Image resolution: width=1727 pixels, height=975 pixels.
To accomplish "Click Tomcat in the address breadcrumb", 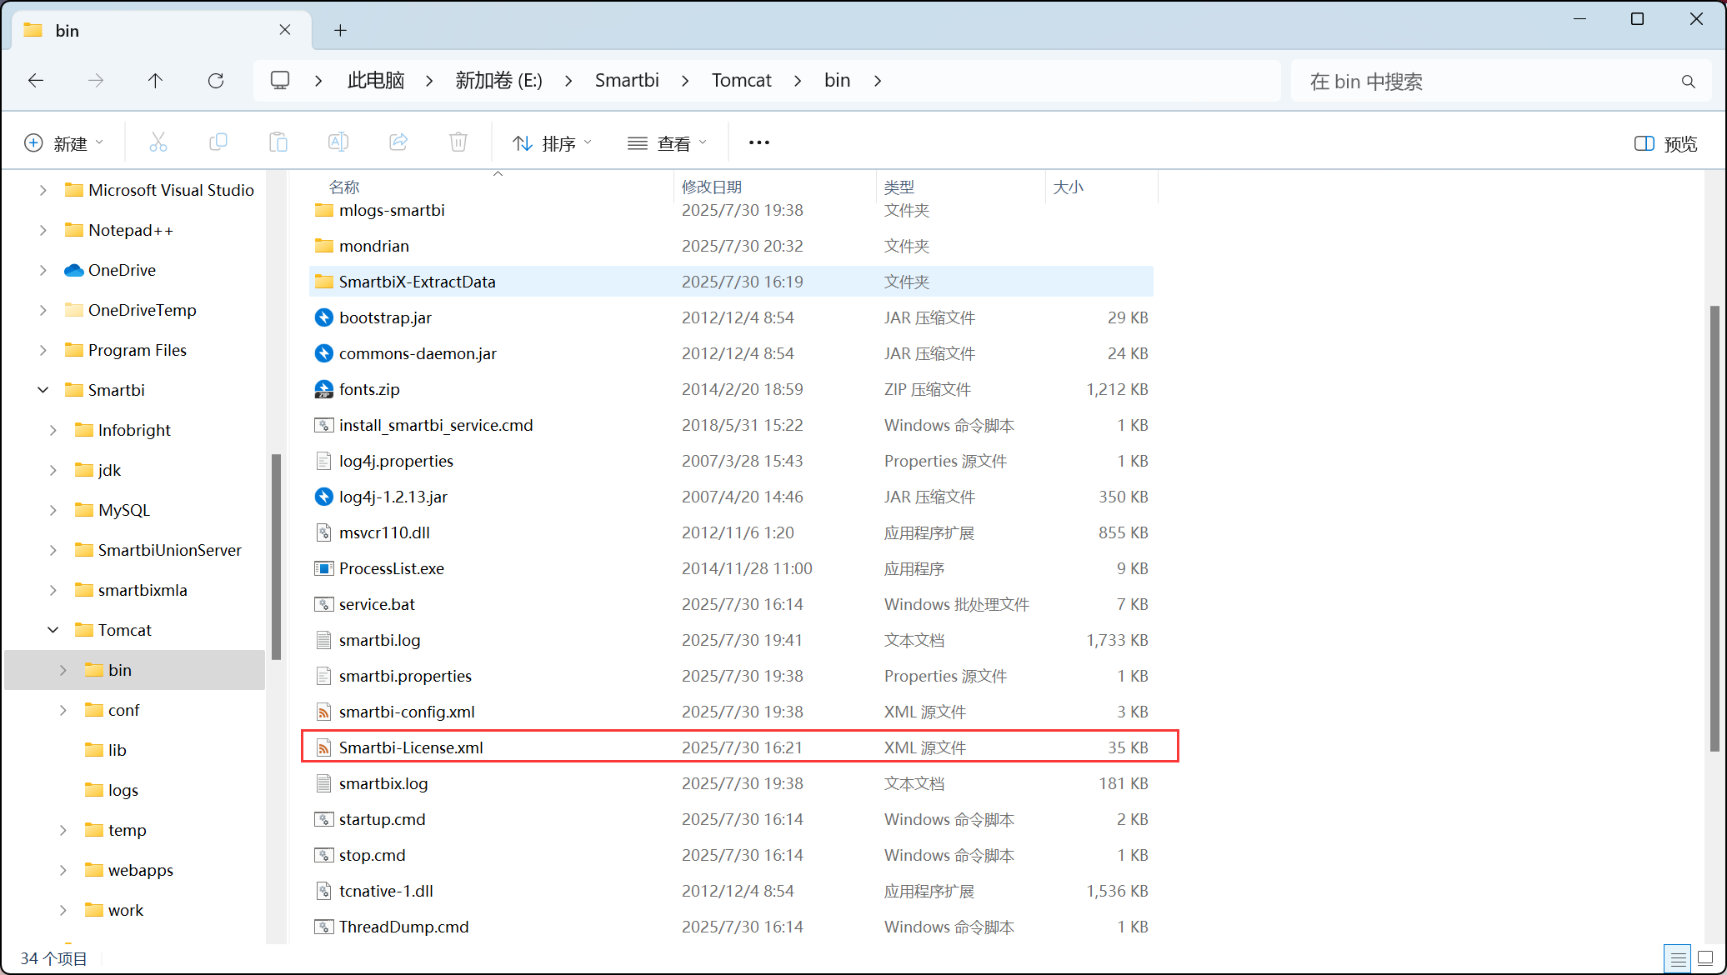I will click(741, 81).
